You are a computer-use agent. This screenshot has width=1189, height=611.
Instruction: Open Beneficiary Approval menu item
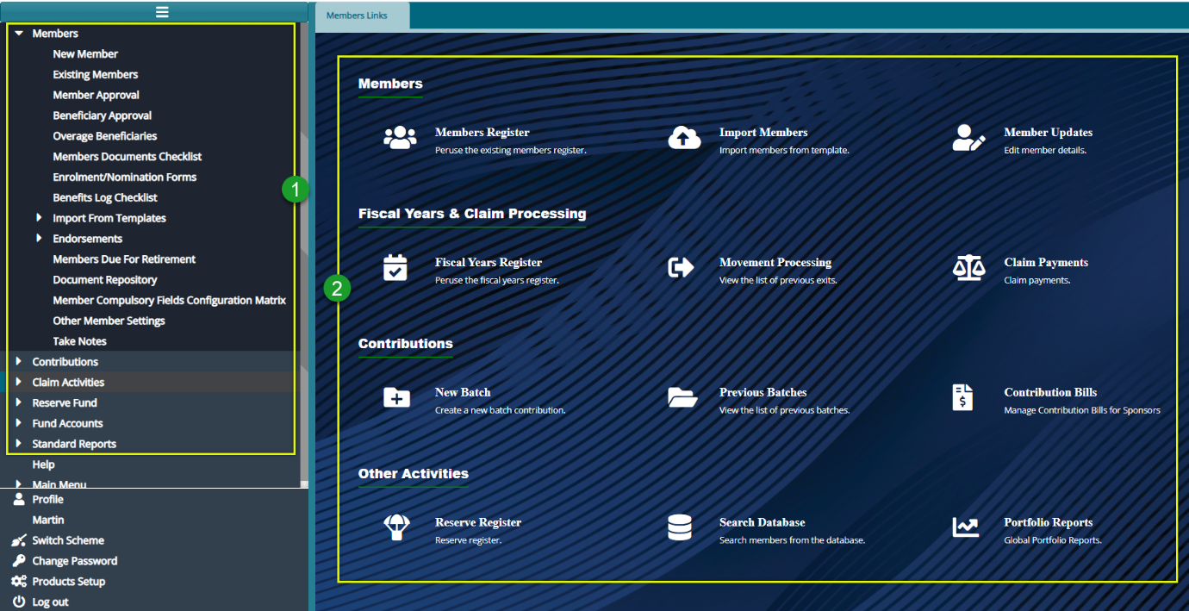coord(103,115)
